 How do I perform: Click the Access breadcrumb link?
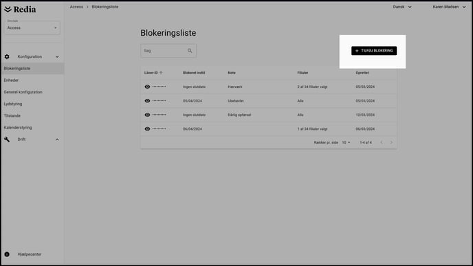76,7
